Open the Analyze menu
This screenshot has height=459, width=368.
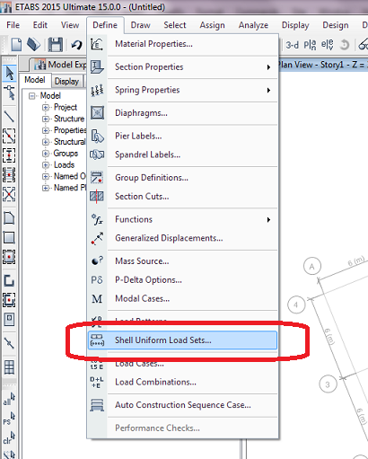pos(253,25)
